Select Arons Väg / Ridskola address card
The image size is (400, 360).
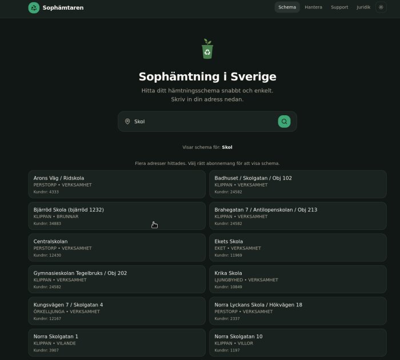tap(117, 184)
